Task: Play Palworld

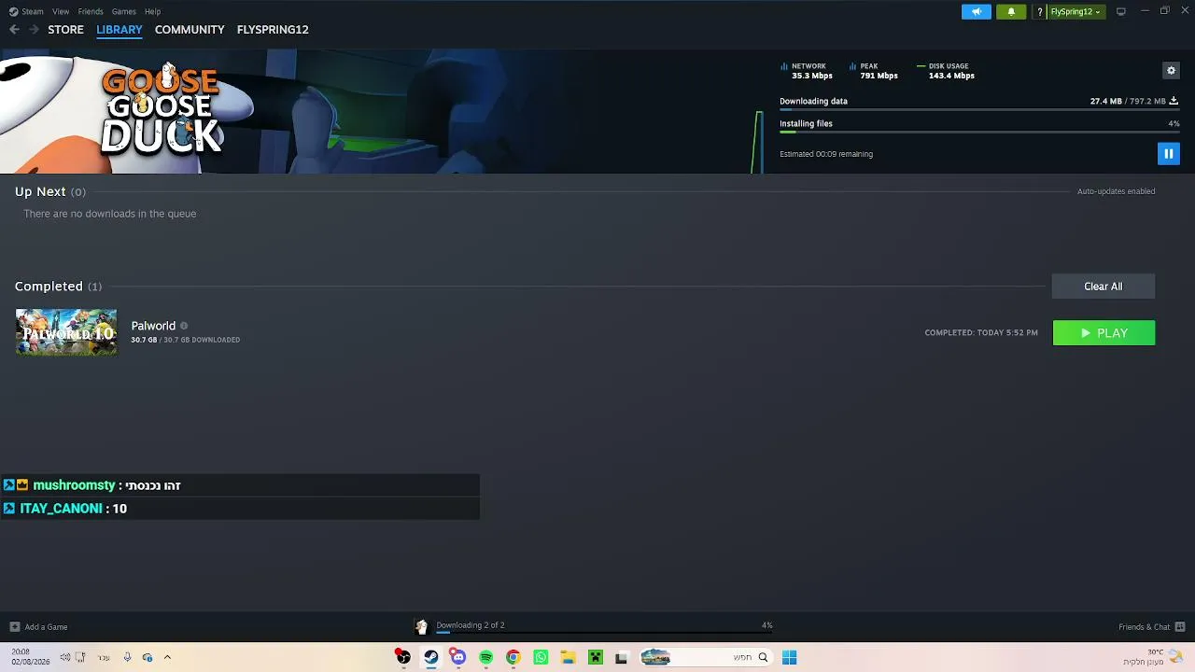Action: [x=1104, y=333]
